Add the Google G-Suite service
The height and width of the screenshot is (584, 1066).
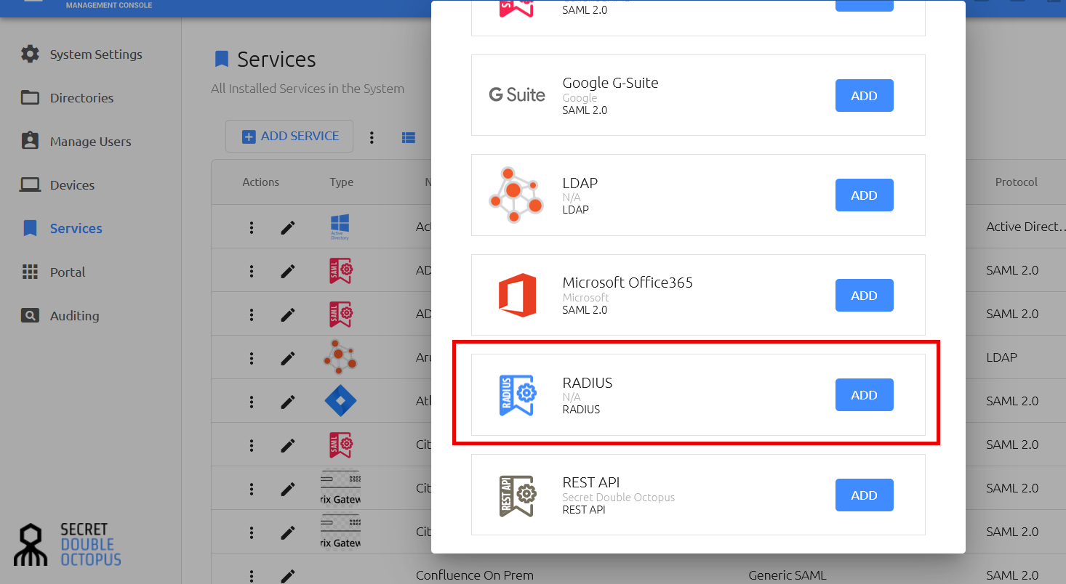coord(864,96)
